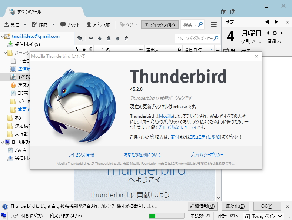The width and height of the screenshot is (292, 220).
Task: Go to next day in 予定 pane
Action: [276, 22]
